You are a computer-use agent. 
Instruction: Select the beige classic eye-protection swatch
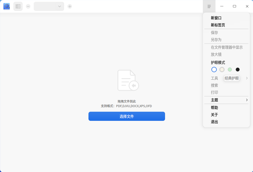click(x=222, y=69)
